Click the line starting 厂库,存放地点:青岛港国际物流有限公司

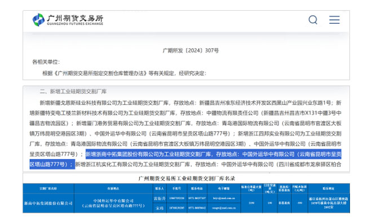click(x=185, y=144)
